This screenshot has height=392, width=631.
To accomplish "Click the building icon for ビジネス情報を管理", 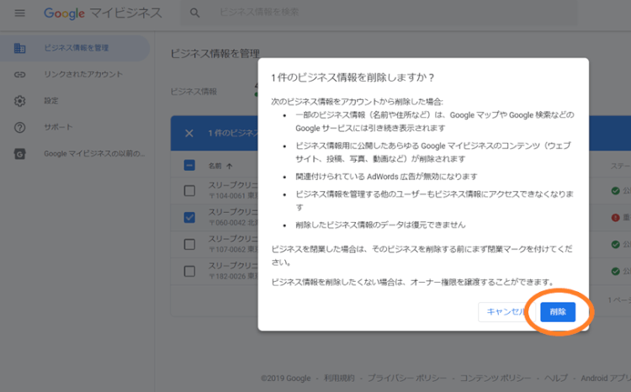I will tap(20, 48).
